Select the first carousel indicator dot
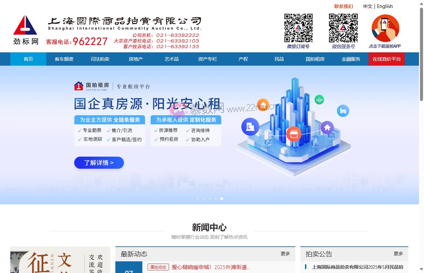Screen dimensions: 424x273 tap(198, 198)
